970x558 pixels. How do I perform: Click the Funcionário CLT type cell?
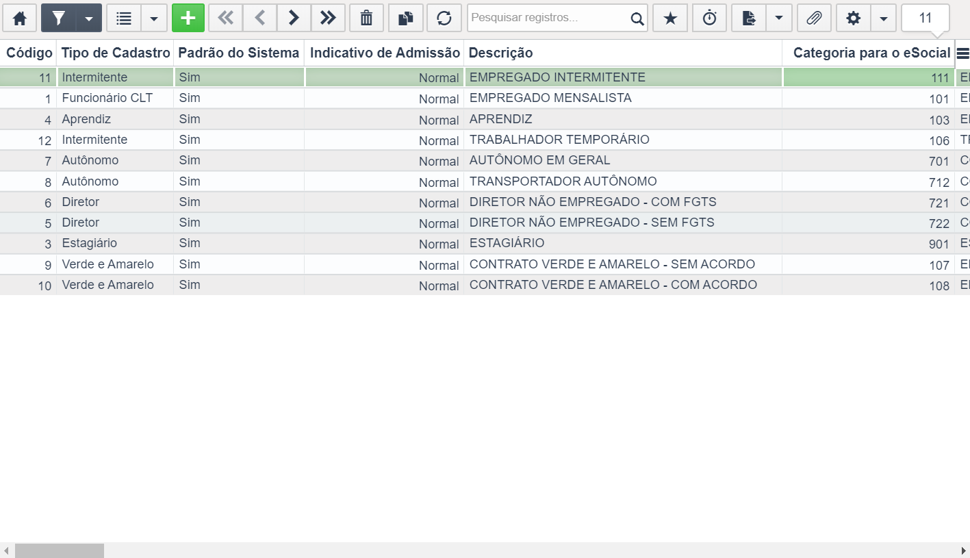click(116, 98)
